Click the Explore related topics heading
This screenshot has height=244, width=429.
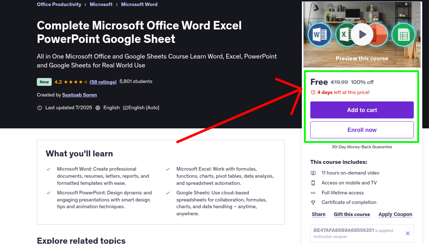pos(81,240)
